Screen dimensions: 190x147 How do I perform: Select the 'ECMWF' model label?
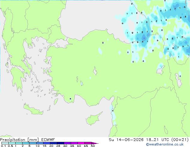click(x=48, y=140)
